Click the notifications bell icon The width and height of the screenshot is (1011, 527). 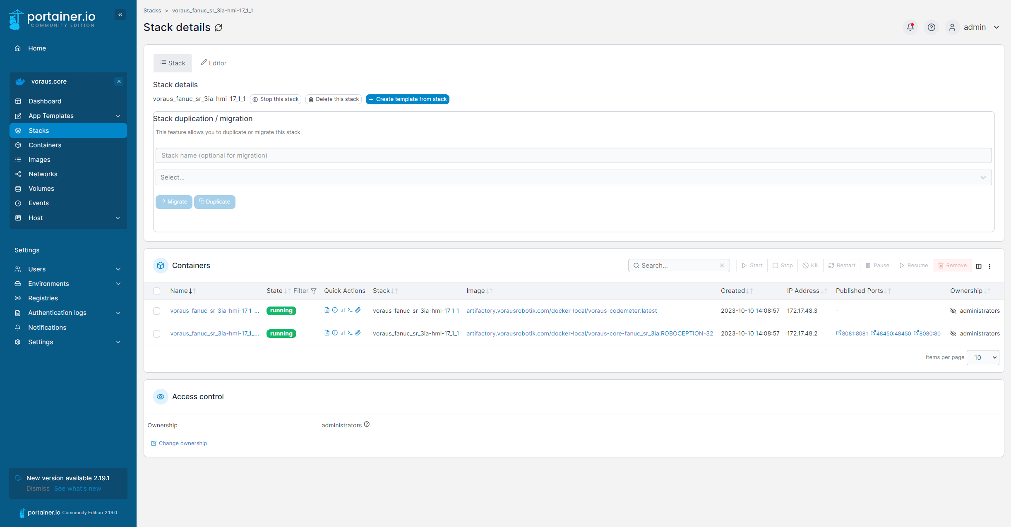tap(910, 27)
